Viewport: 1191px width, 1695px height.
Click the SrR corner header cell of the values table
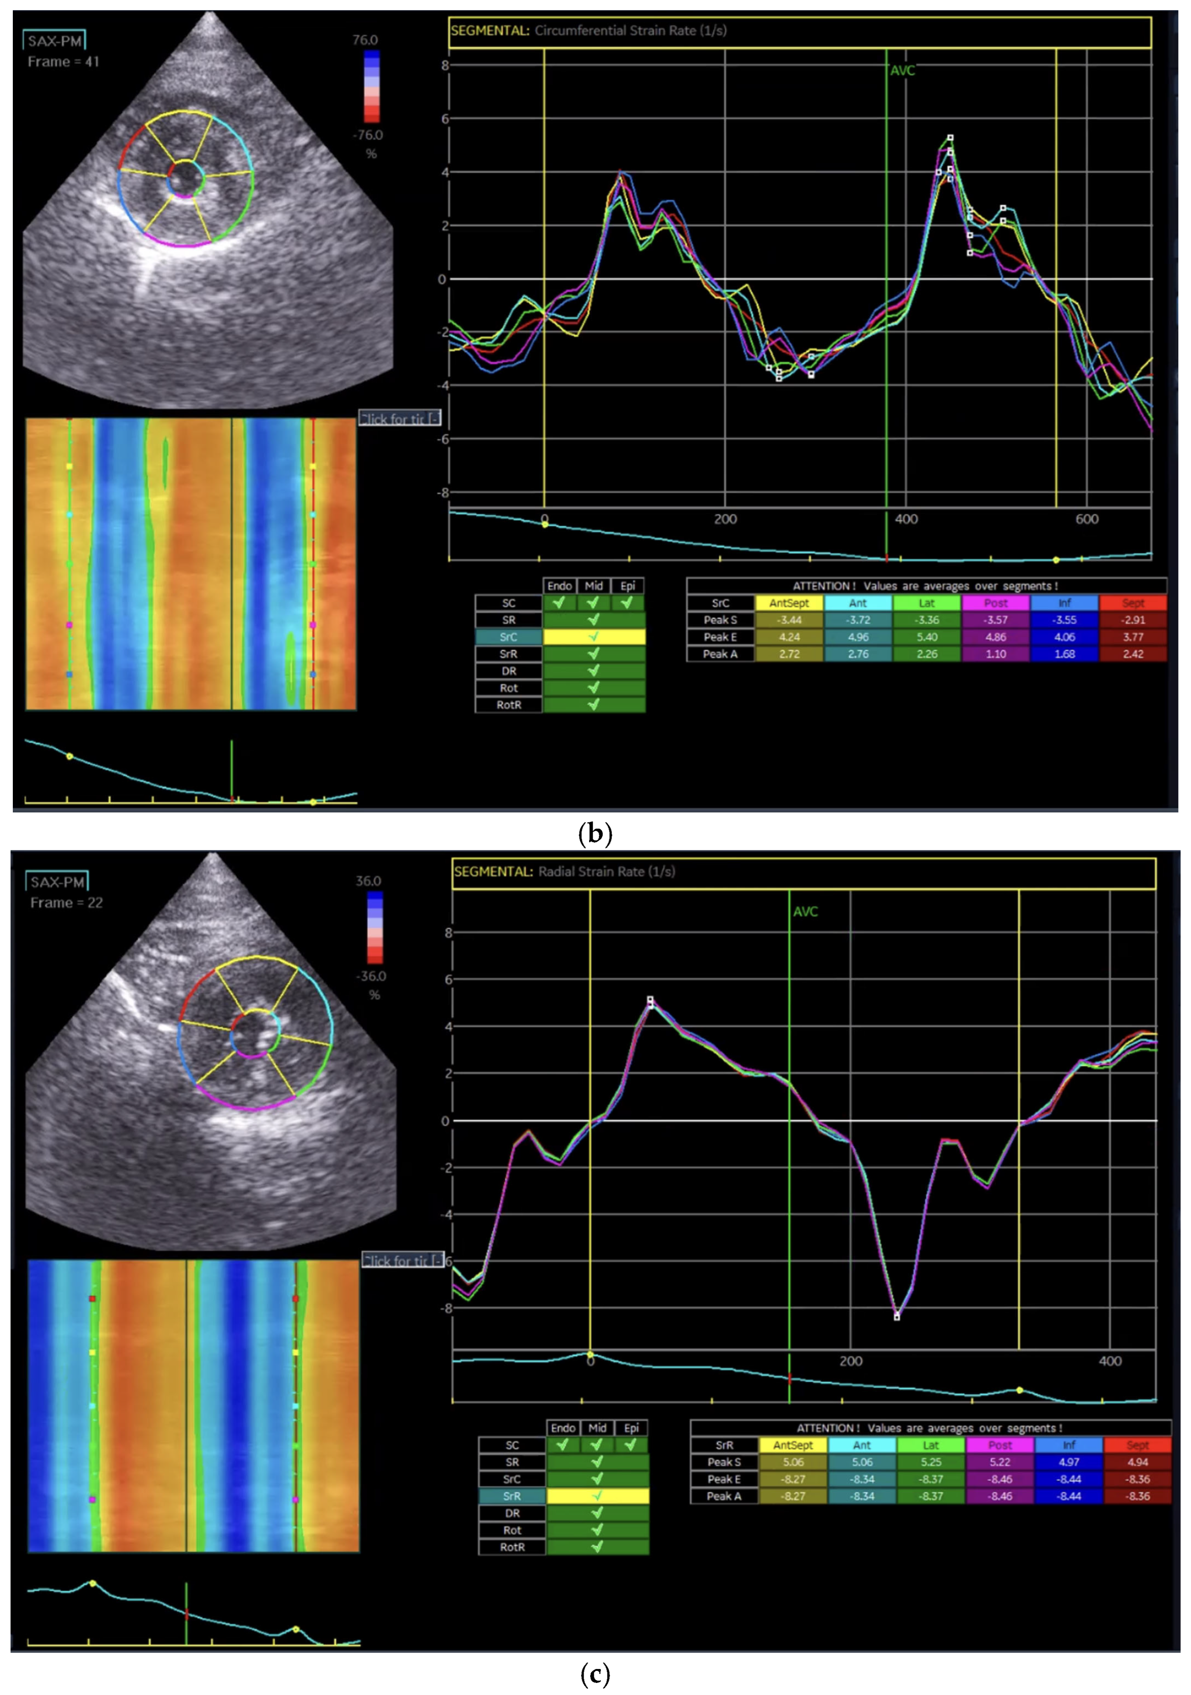tap(724, 1445)
